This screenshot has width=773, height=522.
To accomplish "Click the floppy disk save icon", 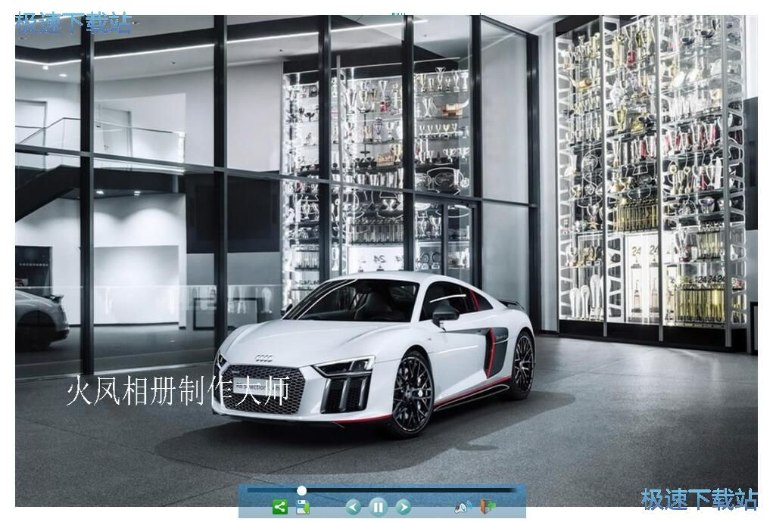I will pos(303,507).
